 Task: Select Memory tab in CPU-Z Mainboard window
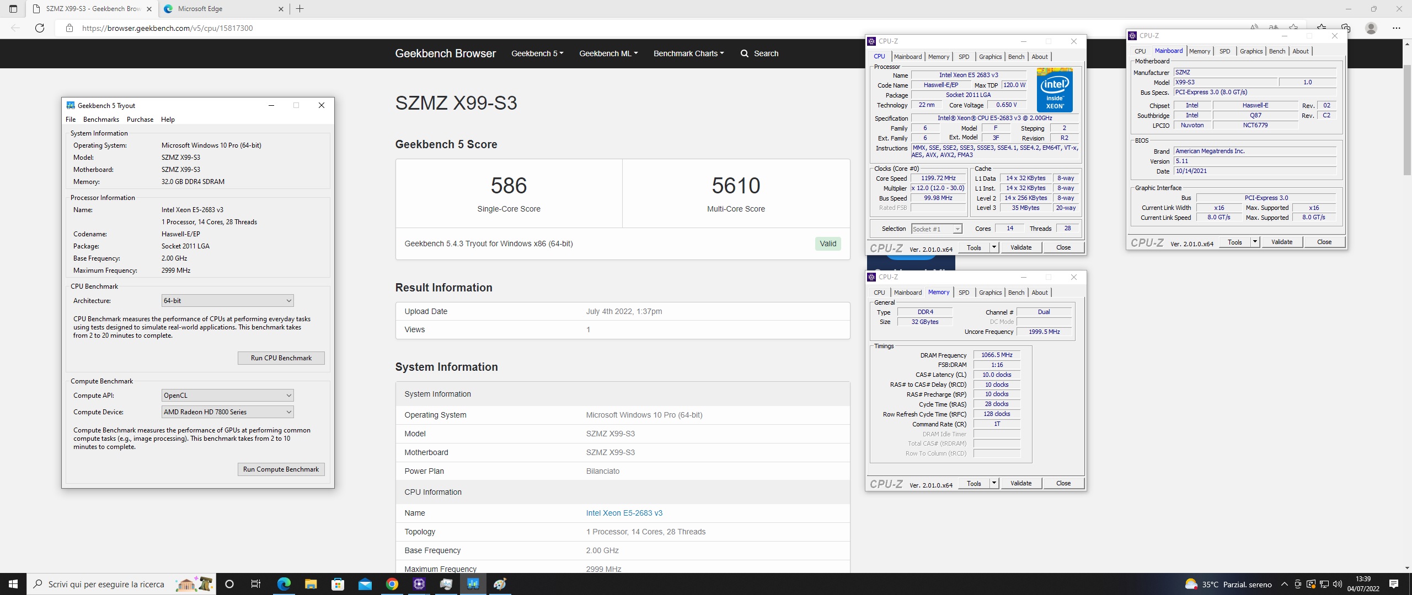coord(1200,51)
